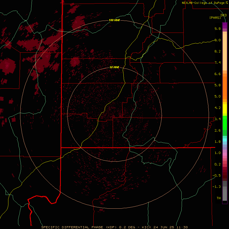Click the 9.0 scale value
229x229 pixels.
click(x=218, y=40)
